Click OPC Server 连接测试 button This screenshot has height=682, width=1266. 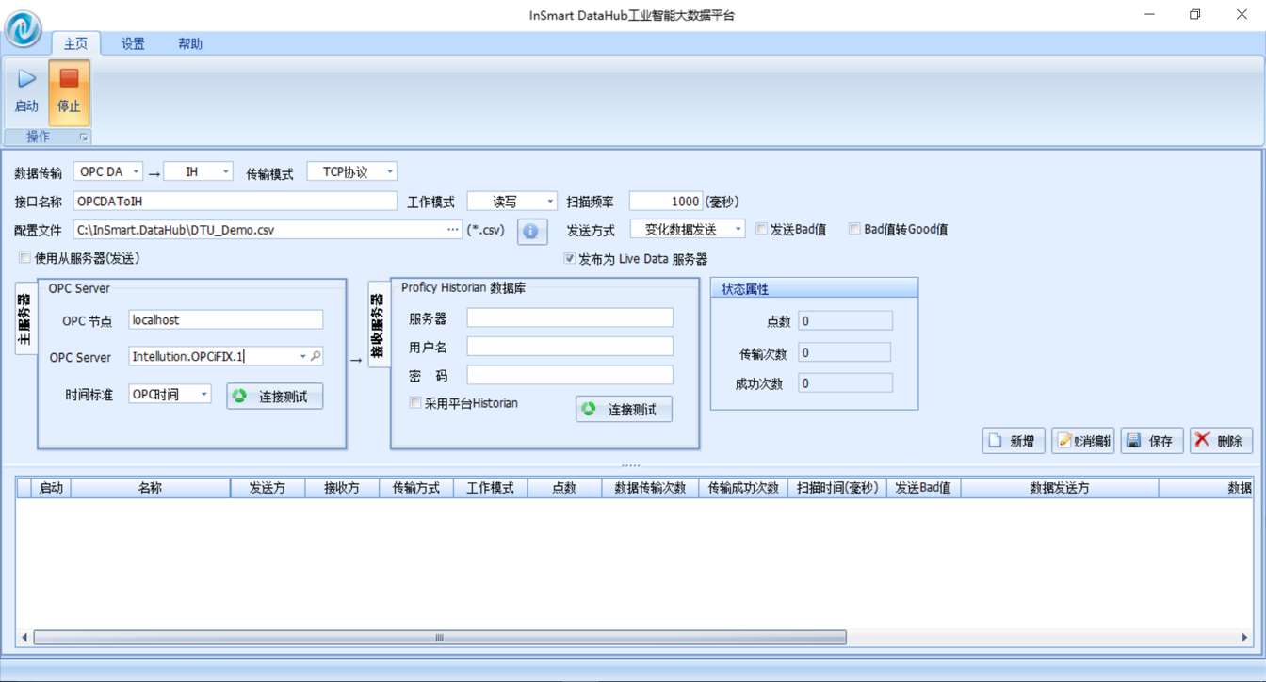pyautogui.click(x=275, y=396)
